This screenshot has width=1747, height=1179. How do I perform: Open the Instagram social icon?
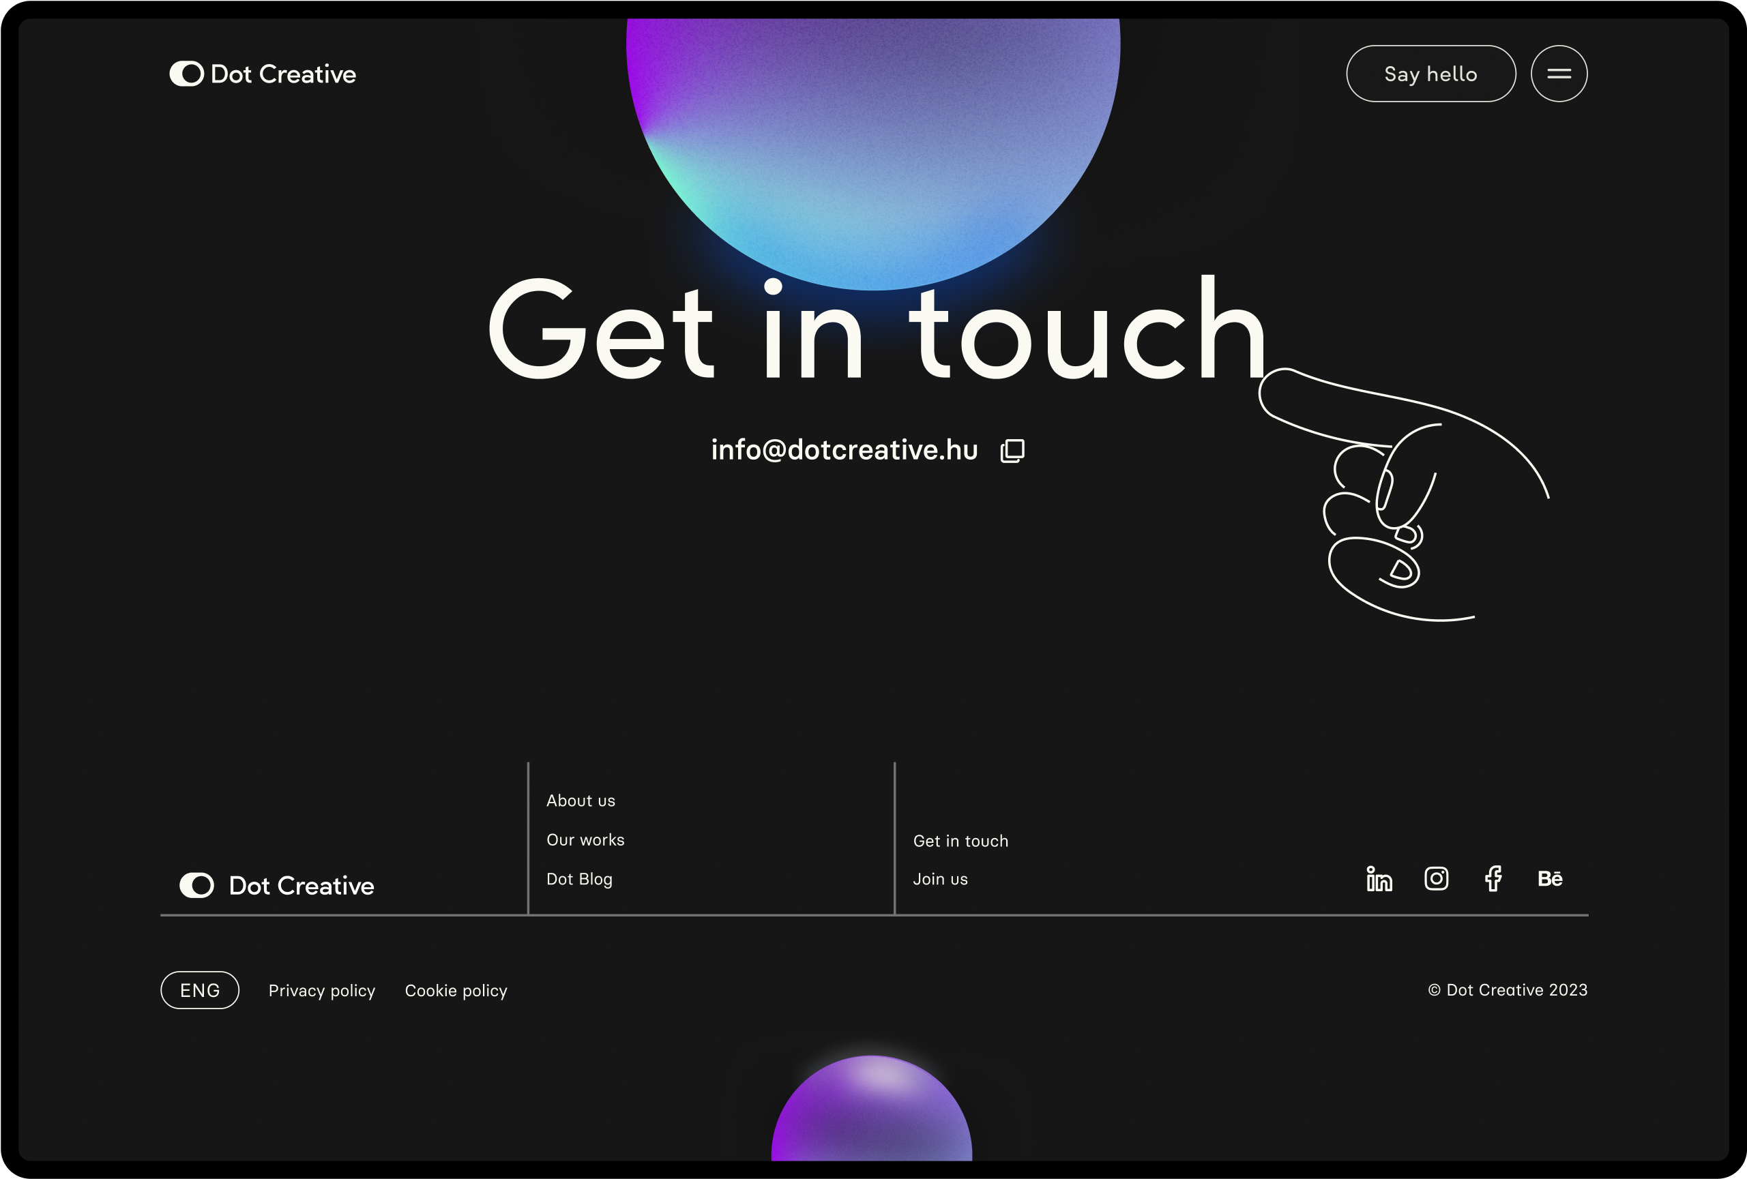pos(1436,878)
